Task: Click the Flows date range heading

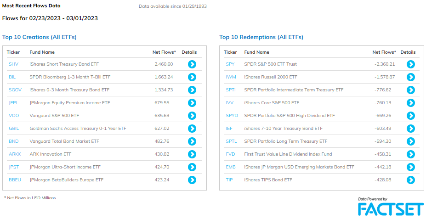Action: [x=50, y=18]
